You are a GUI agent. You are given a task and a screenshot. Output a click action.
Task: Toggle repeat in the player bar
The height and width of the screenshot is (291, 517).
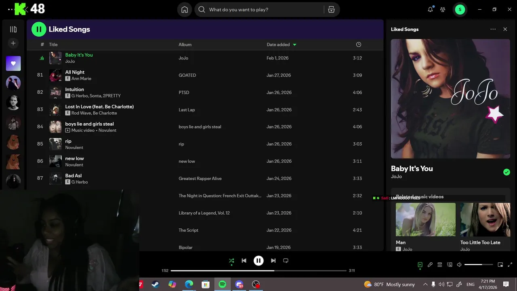(286, 261)
